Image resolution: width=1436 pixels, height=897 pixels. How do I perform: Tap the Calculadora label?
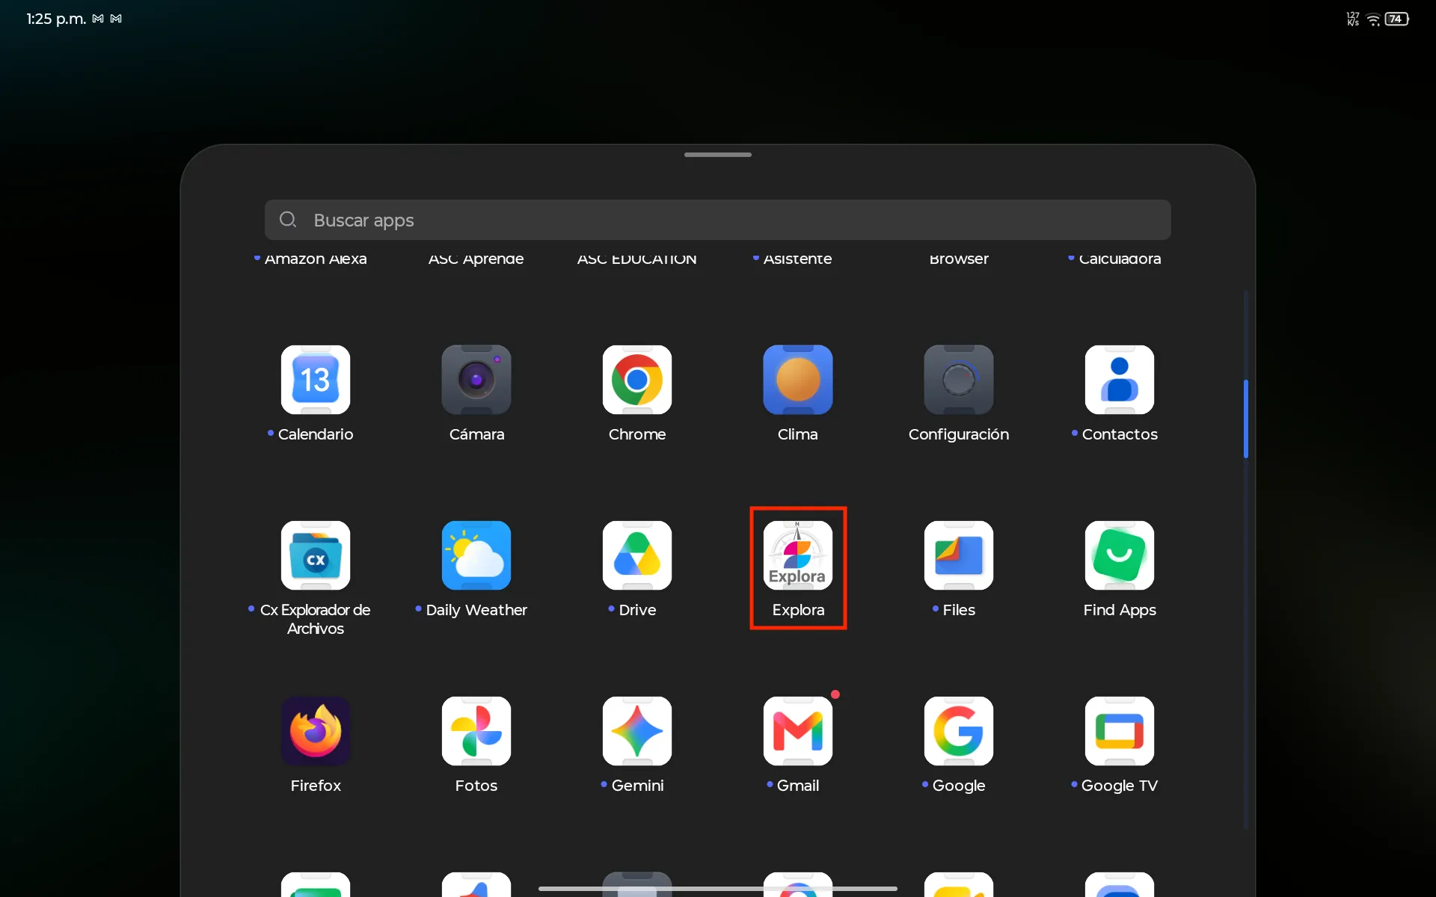coord(1120,259)
